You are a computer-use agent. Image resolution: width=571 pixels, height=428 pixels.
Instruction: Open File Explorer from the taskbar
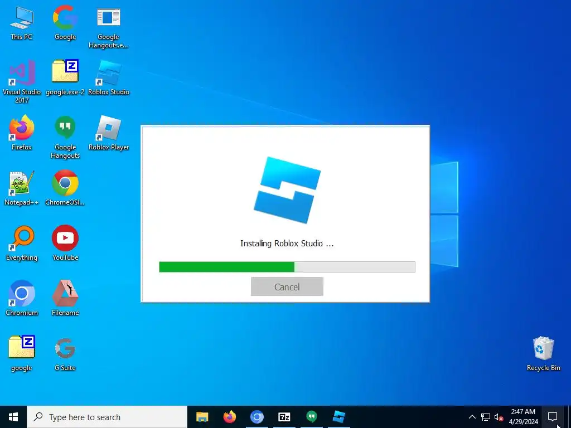[202, 417]
